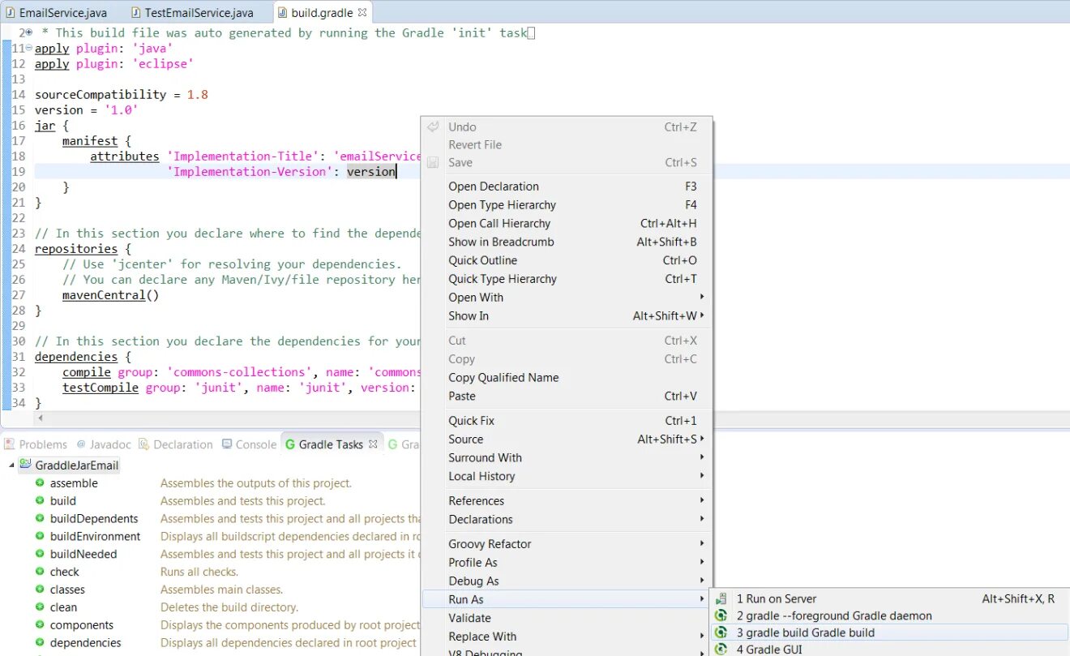Choose Open Type Hierarchy menu entry

click(x=567, y=205)
